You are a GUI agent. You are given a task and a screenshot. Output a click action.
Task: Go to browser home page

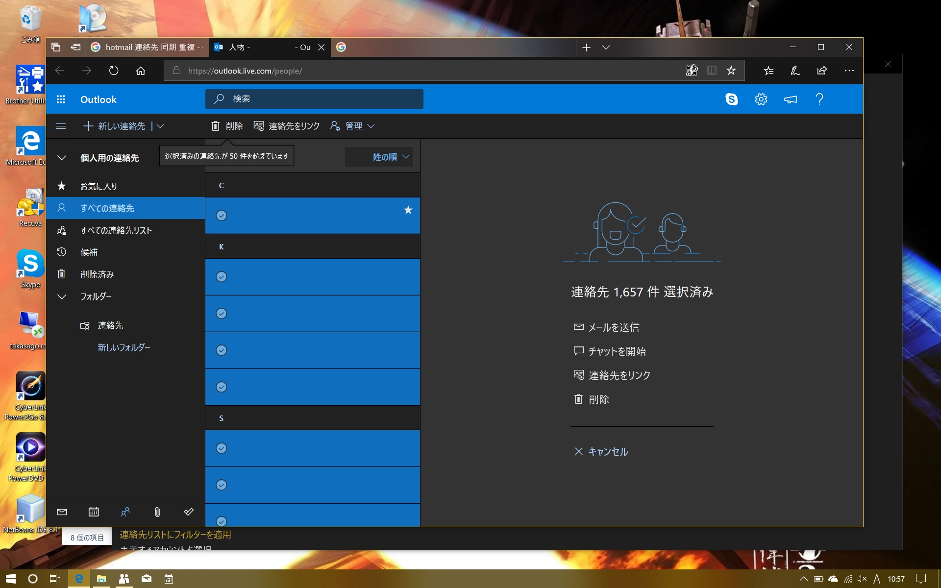(141, 71)
